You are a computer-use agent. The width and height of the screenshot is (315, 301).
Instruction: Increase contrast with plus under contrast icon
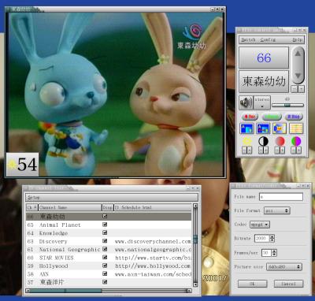tap(265, 150)
